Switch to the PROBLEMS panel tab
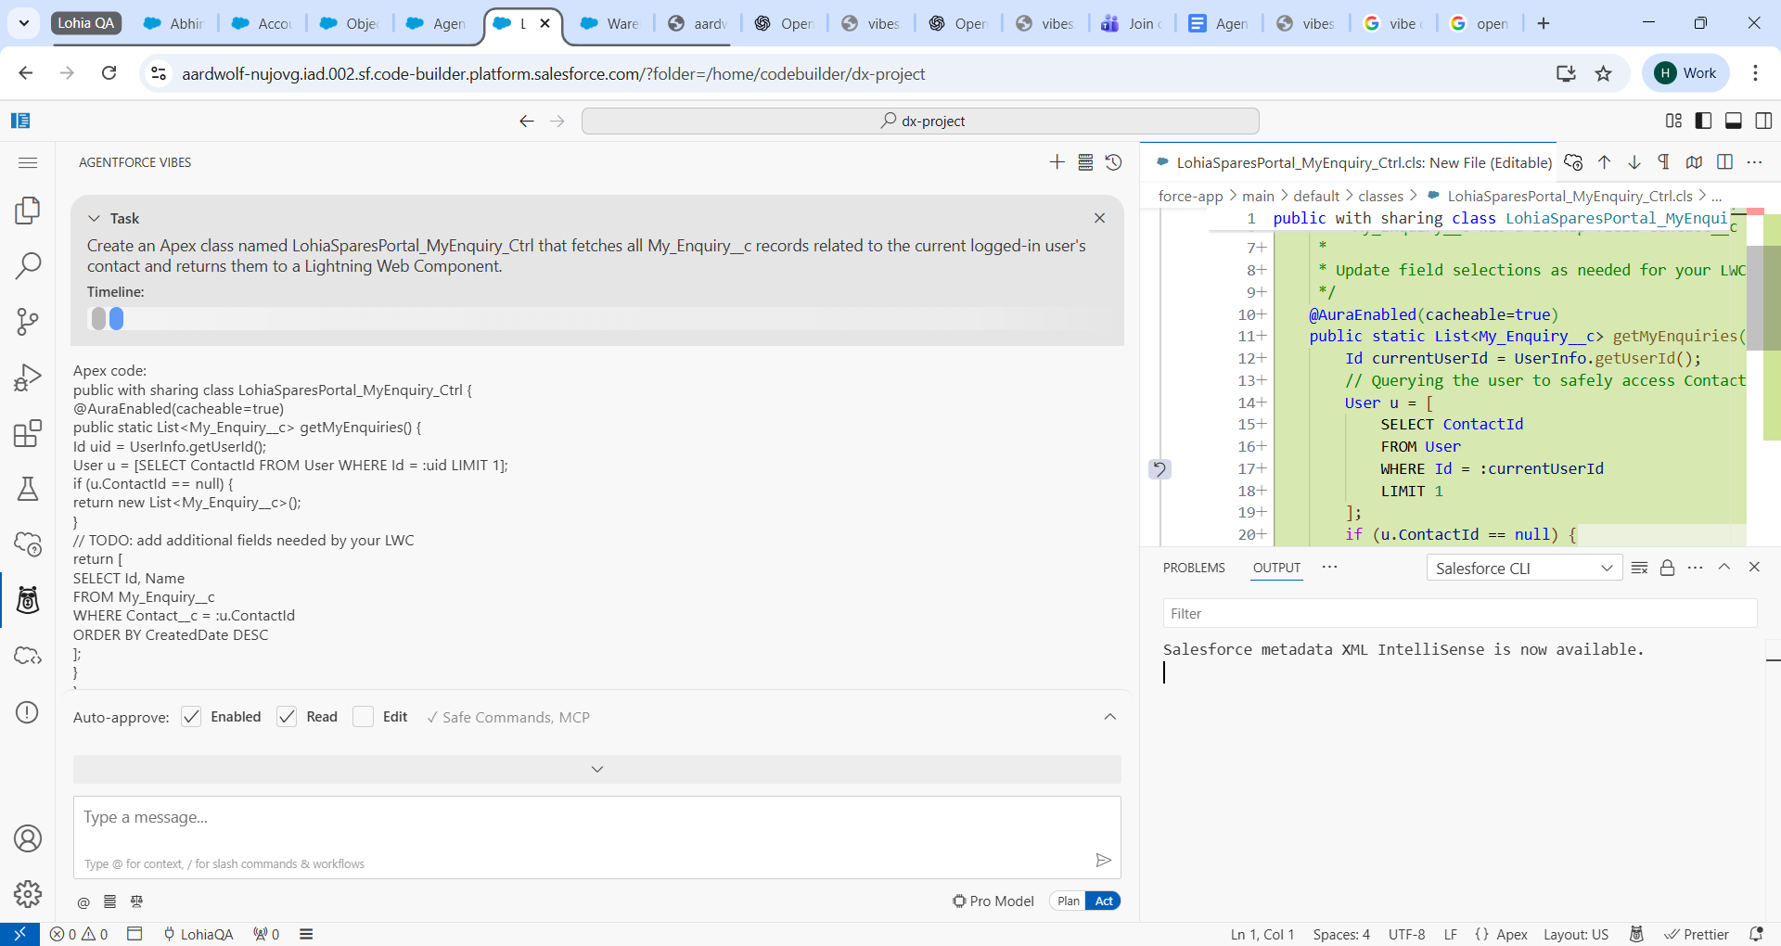The height and width of the screenshot is (946, 1781). [x=1194, y=568]
